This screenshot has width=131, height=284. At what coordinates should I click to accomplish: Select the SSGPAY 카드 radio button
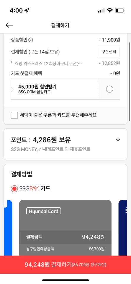click(x=14, y=189)
